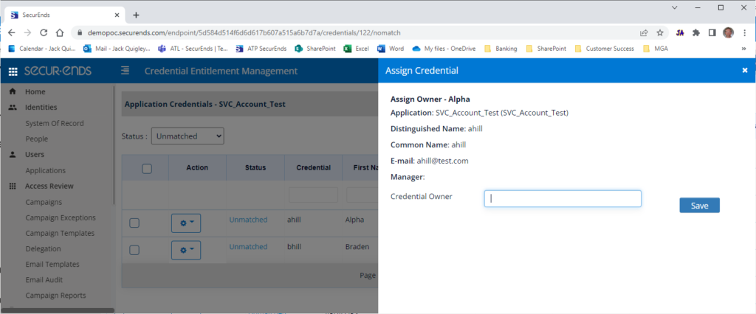
Task: Click the Credential column filter box
Action: point(313,195)
